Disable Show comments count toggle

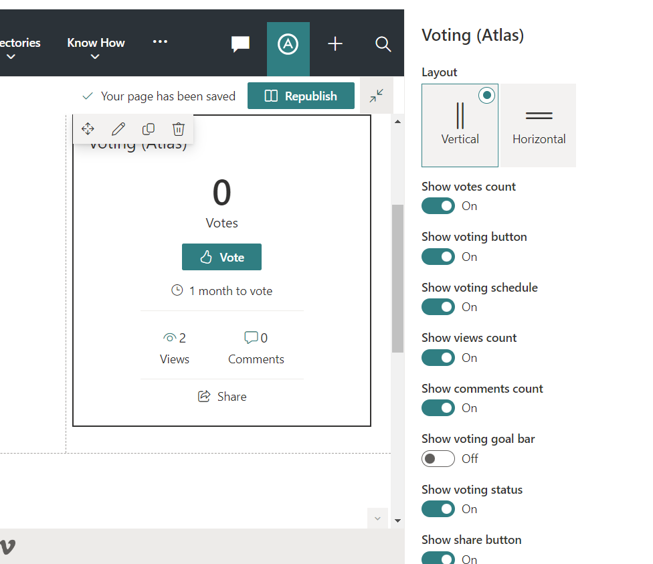point(438,408)
